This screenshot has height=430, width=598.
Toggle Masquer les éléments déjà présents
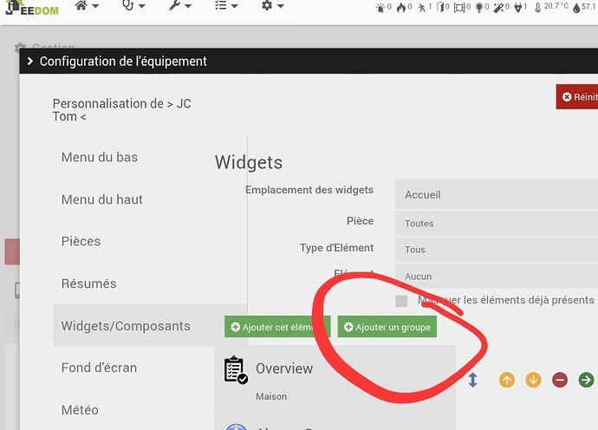(401, 301)
